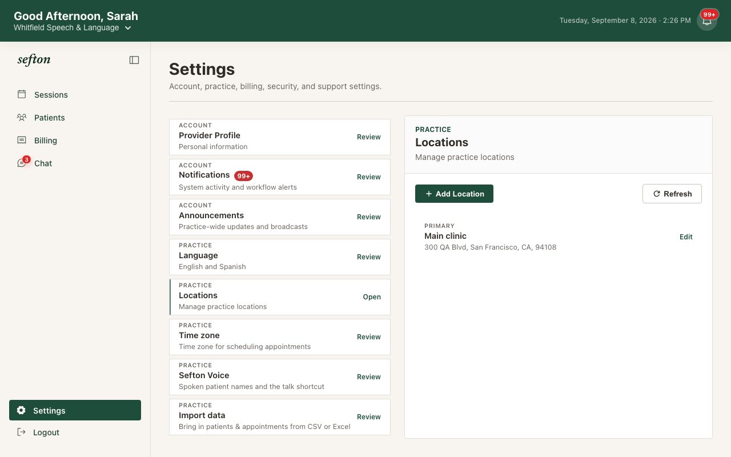Click the 'English and Spanish' description
The image size is (731, 457).
(212, 267)
